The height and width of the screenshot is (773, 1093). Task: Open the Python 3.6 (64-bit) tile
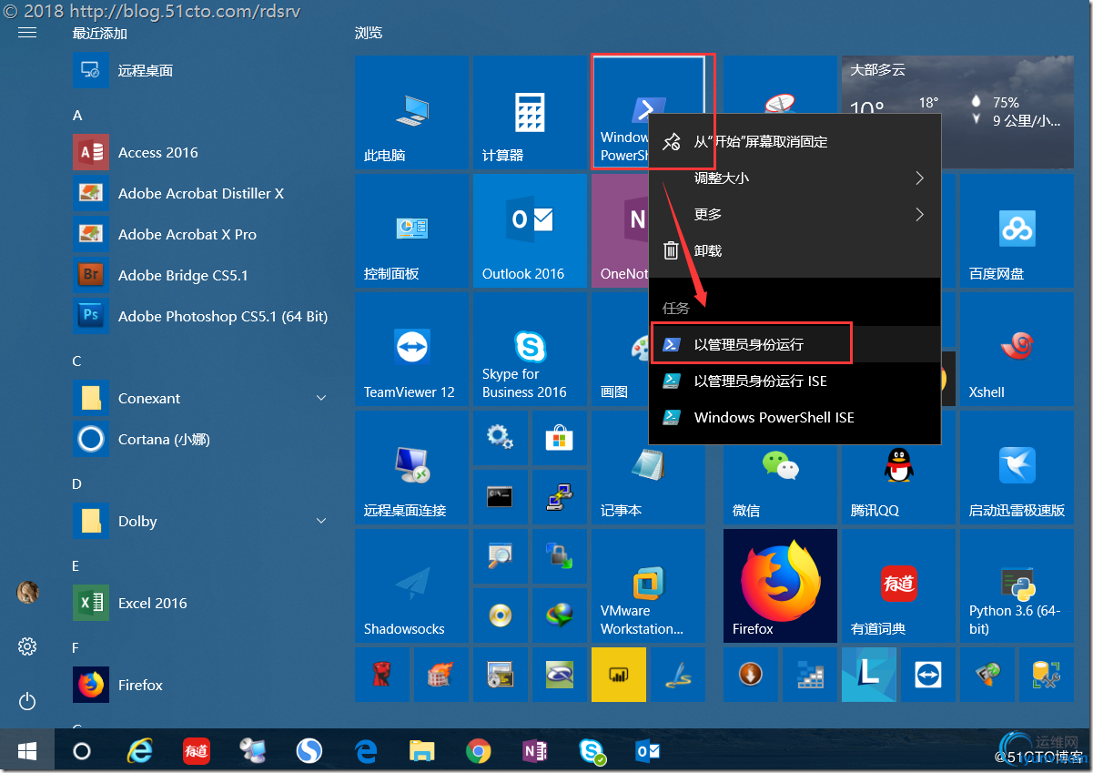1017,586
